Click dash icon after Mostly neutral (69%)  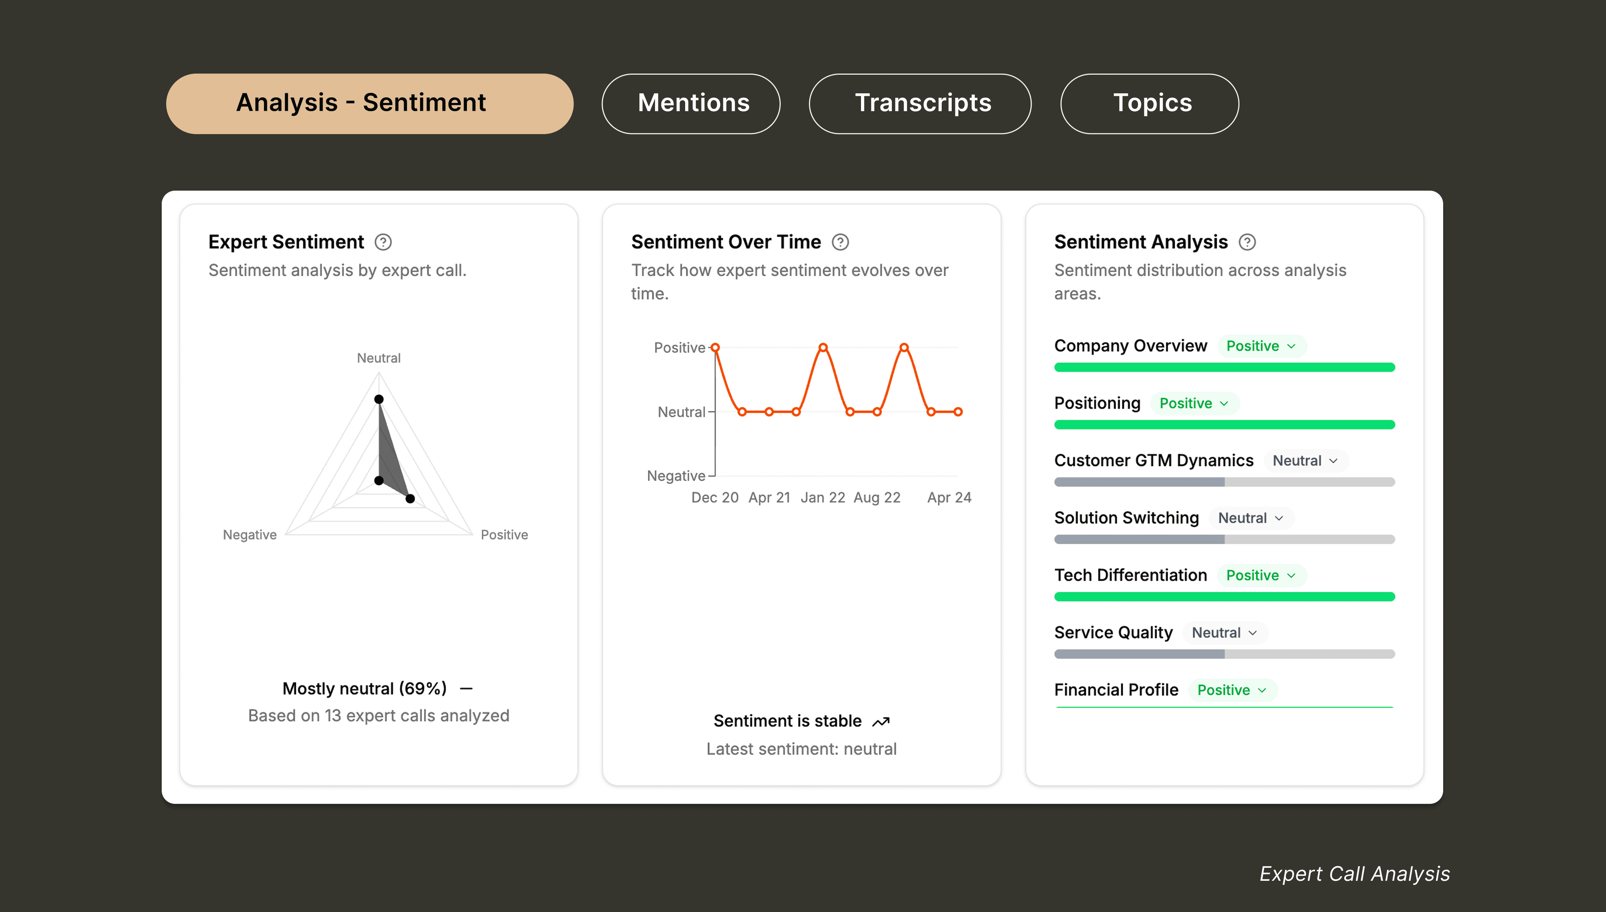tap(466, 689)
